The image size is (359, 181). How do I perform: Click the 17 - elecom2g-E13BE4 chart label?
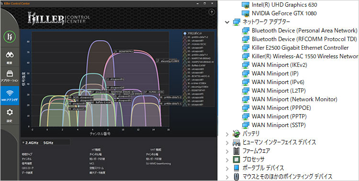(x=168, y=61)
